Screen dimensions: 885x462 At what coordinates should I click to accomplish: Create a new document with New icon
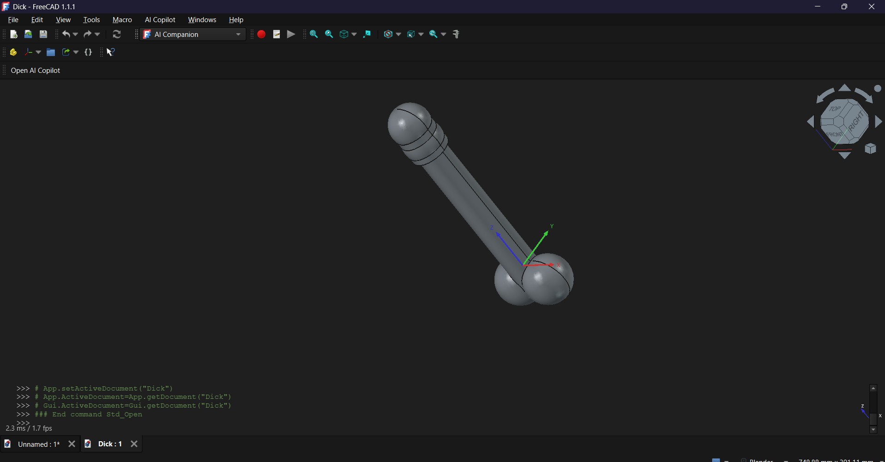(x=14, y=35)
